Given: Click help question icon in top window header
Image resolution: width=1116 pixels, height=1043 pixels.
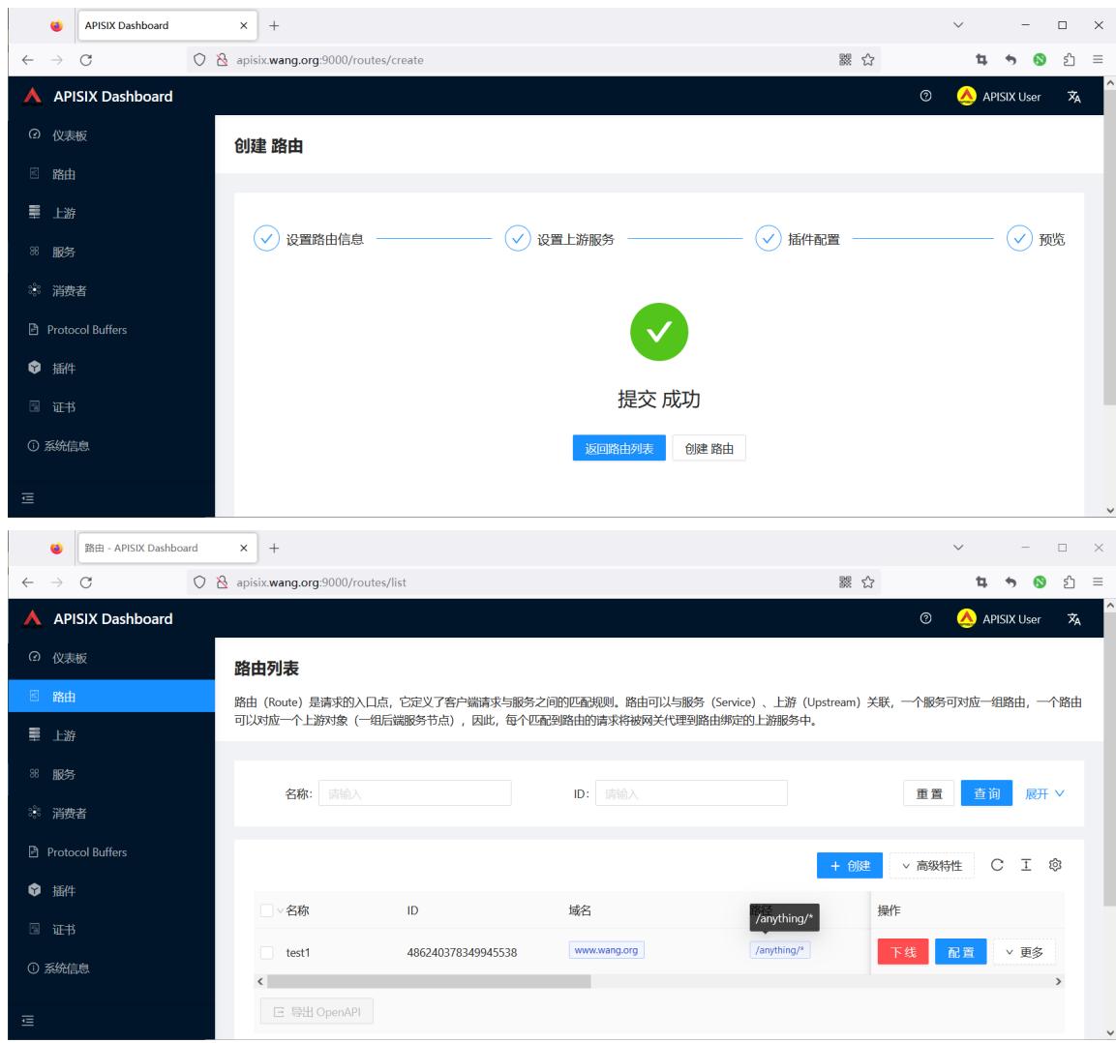Looking at the screenshot, I should (x=925, y=96).
